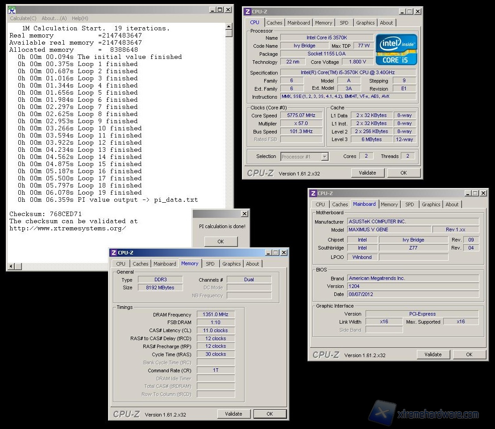The width and height of the screenshot is (495, 429).
Task: Switch to Graphics tab in Mainboard window
Action: coord(431,204)
